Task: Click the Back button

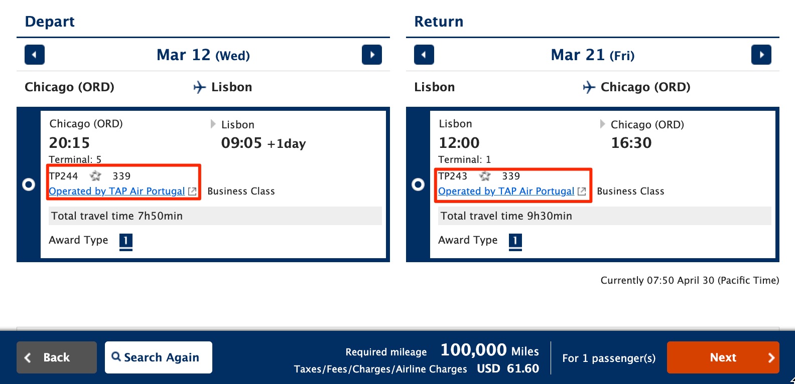Action: pos(56,357)
